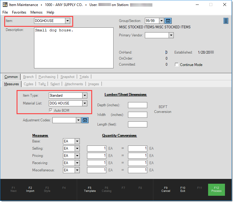The image size is (234, 203).
Task: Switch to the Attachments sub-tab
Action: click(x=74, y=85)
